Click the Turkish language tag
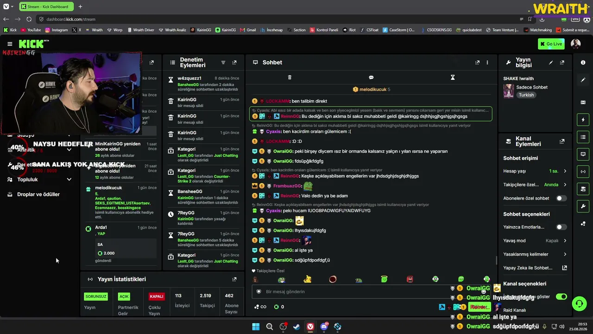Viewport: 593px width, 334px height. [x=526, y=95]
